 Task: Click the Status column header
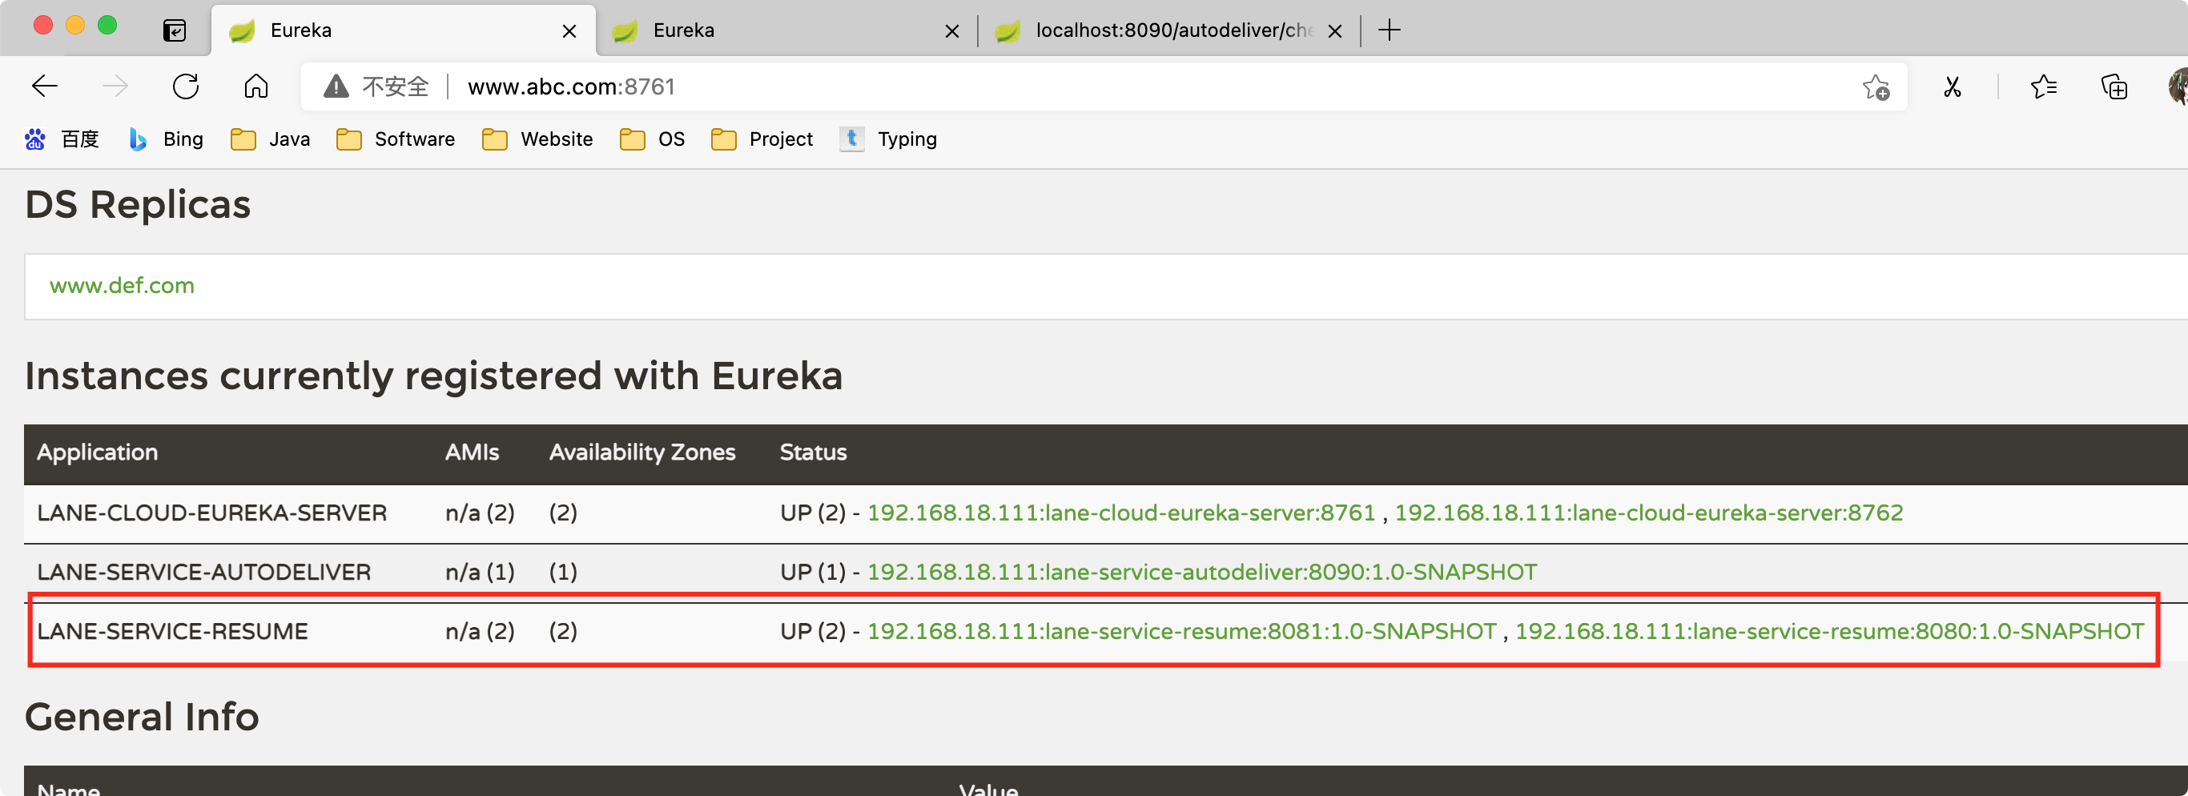tap(813, 452)
